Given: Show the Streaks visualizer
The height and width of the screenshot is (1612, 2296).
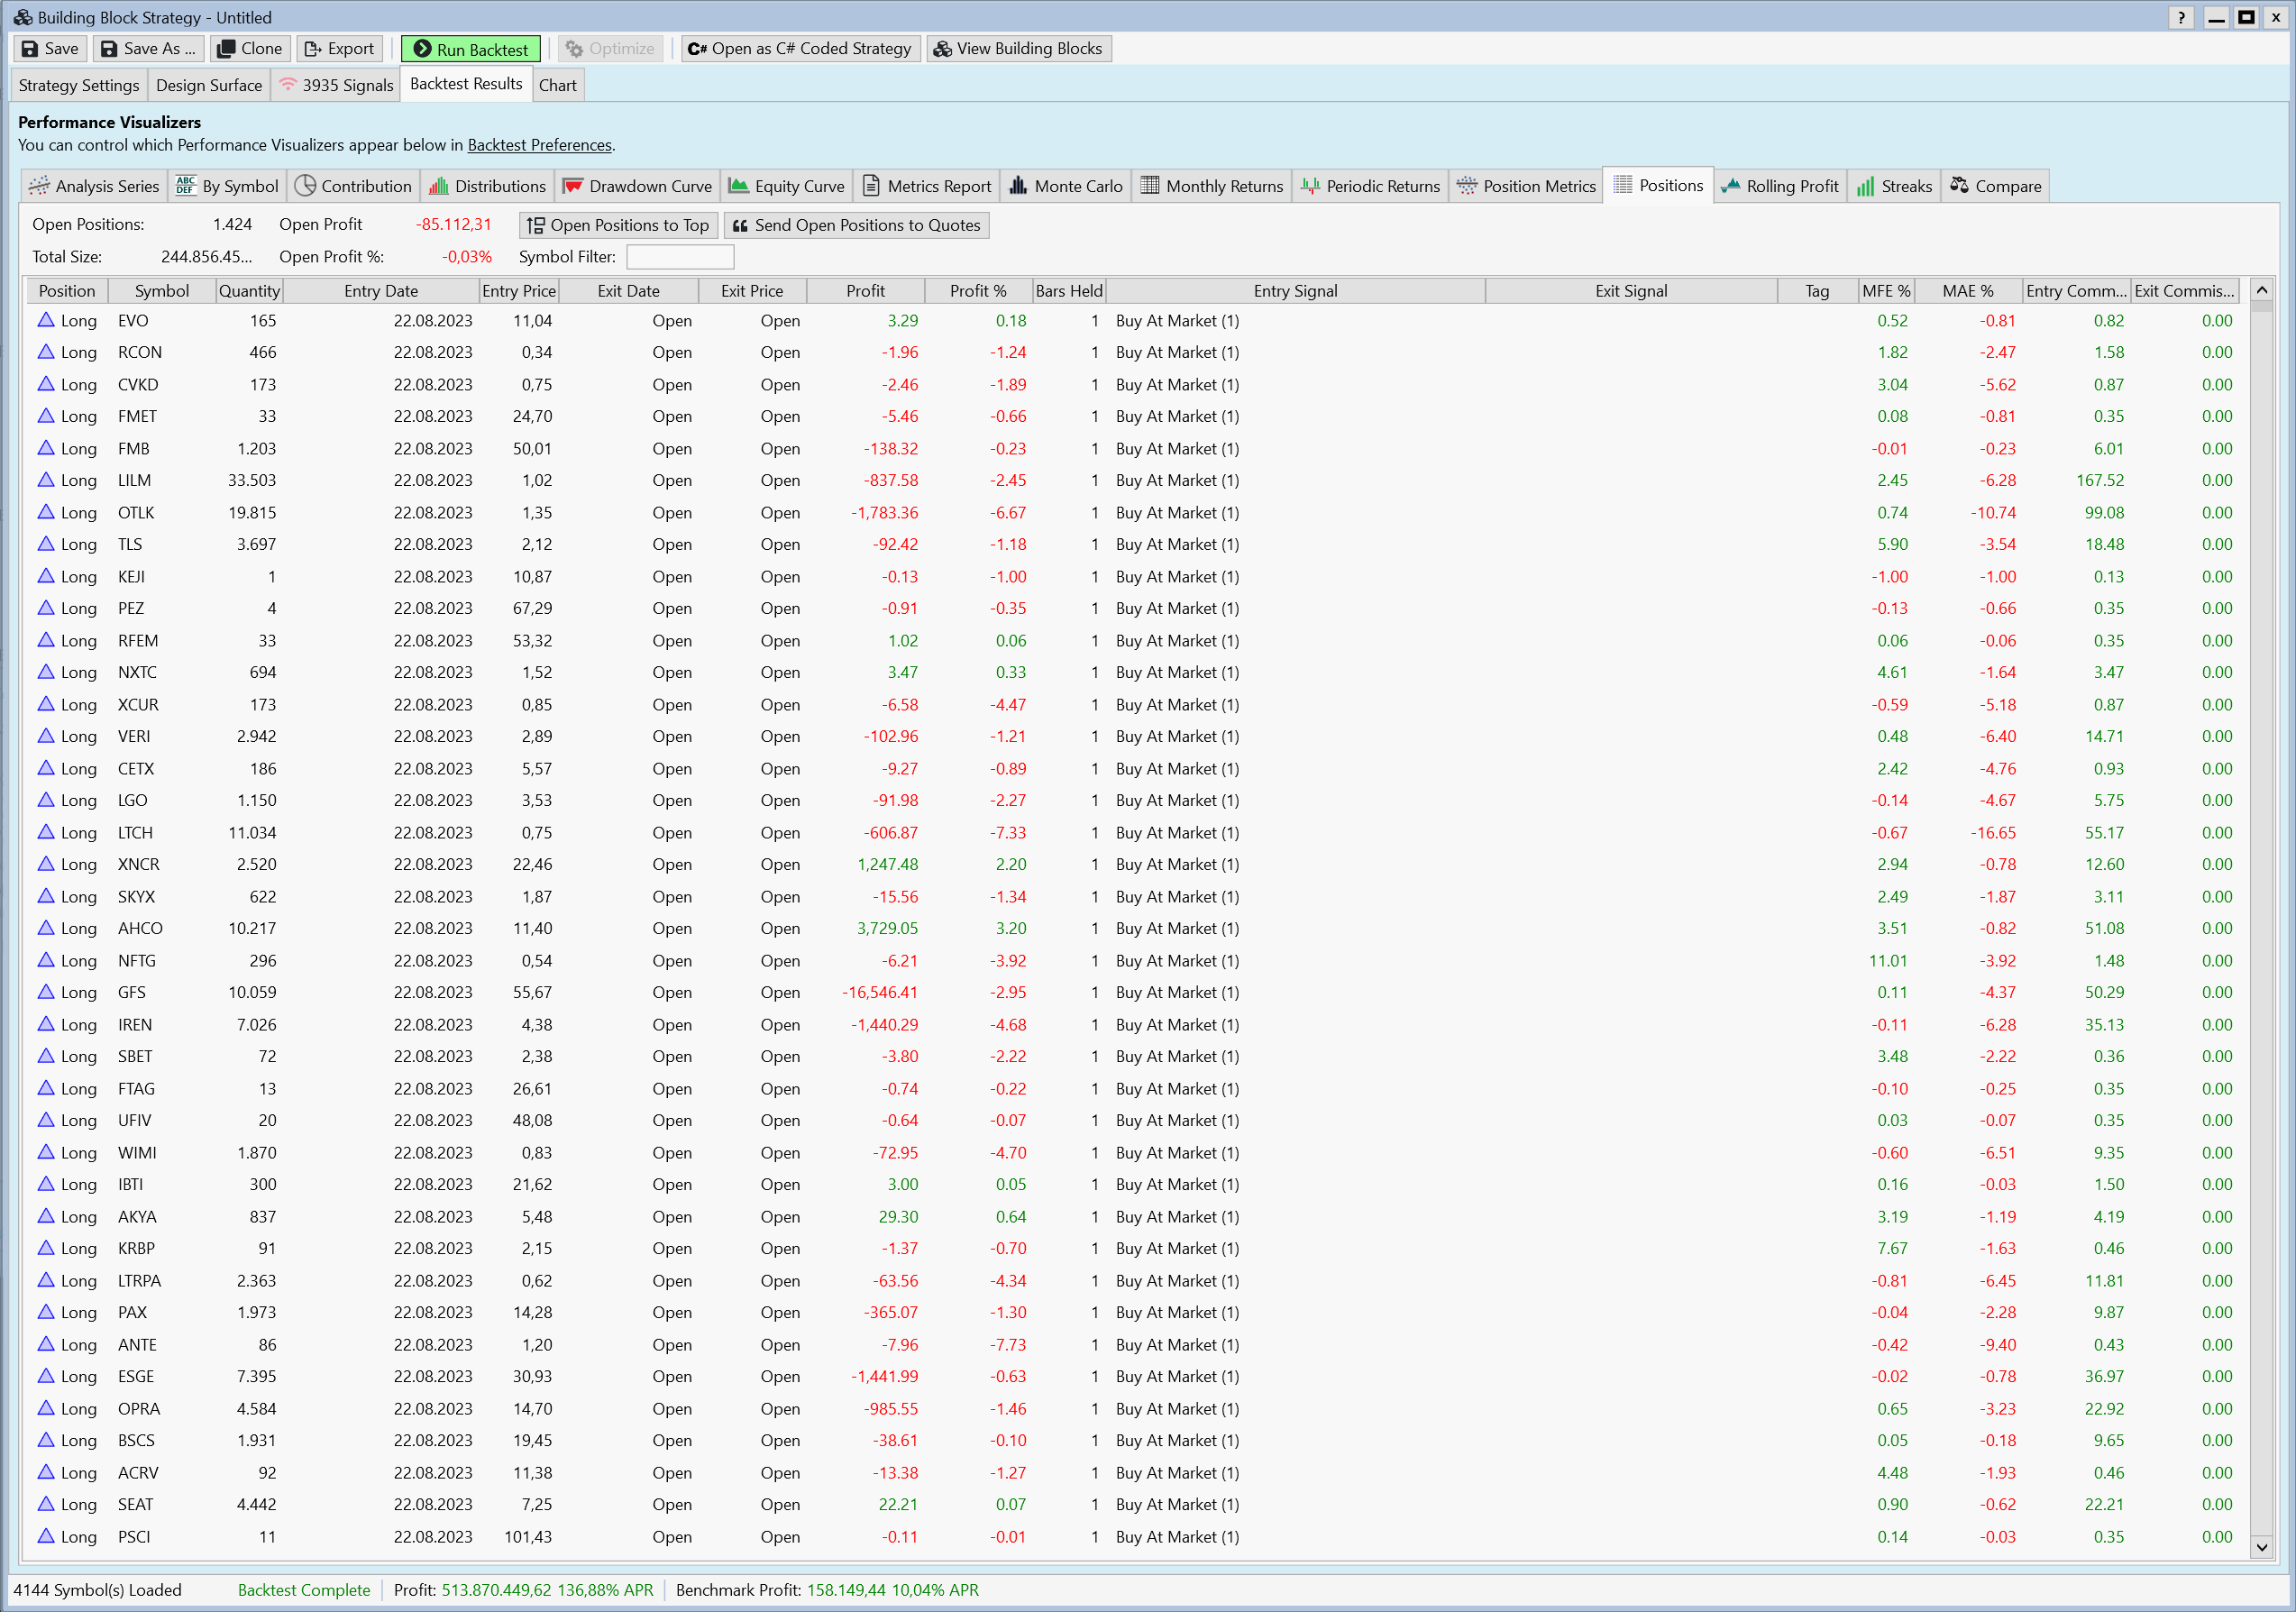Looking at the screenshot, I should (1894, 186).
